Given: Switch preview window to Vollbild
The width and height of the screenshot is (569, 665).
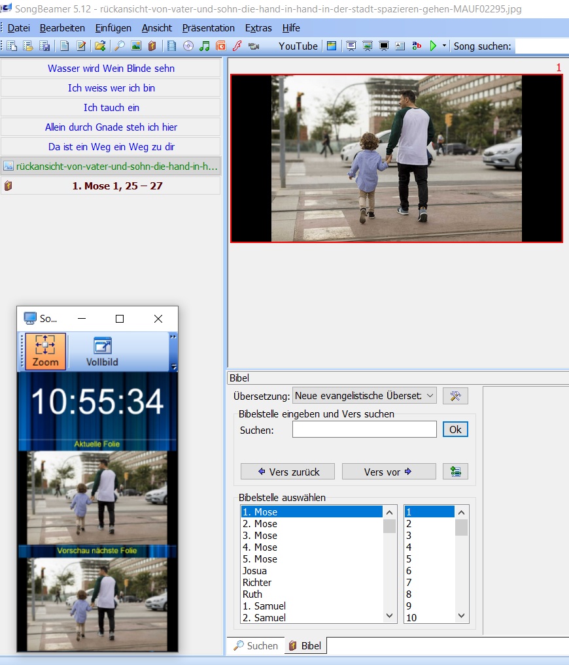Looking at the screenshot, I should tap(102, 351).
